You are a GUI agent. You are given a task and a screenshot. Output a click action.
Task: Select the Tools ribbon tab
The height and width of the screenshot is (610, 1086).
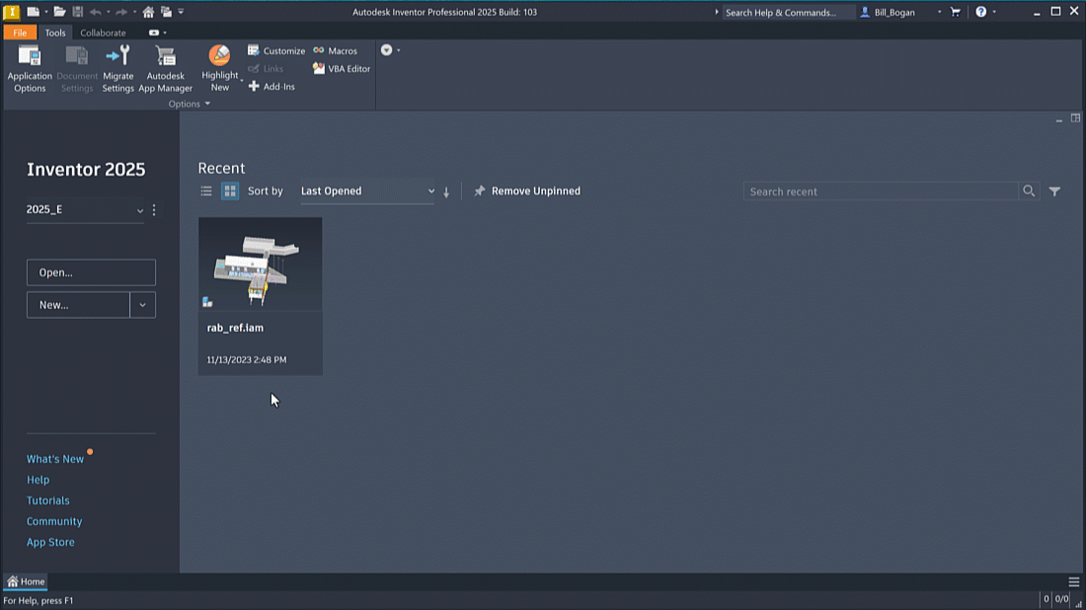pyautogui.click(x=55, y=33)
